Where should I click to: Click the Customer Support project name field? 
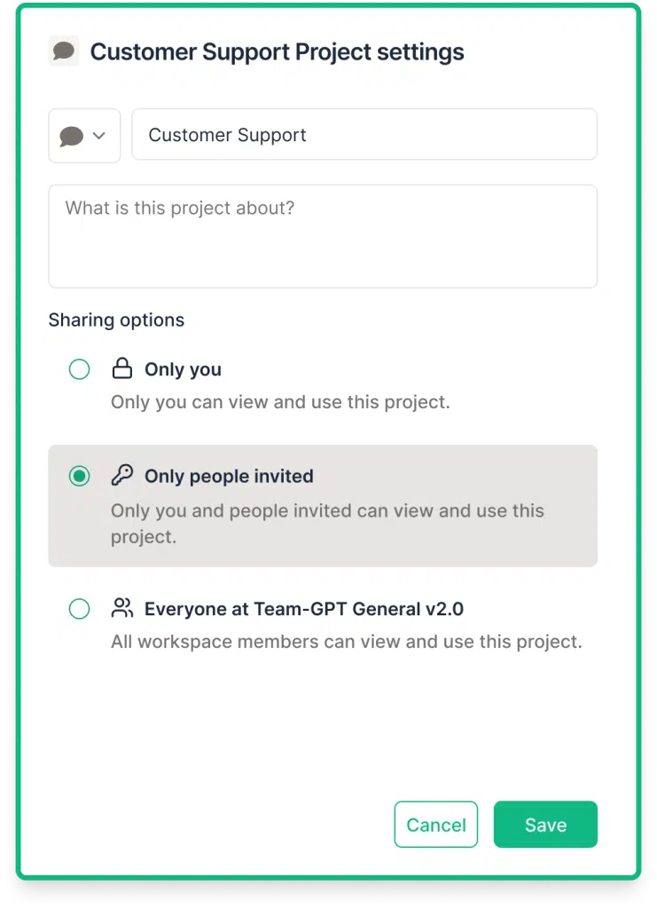(364, 135)
